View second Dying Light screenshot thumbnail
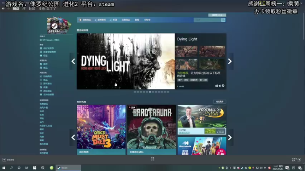 tap(212, 51)
